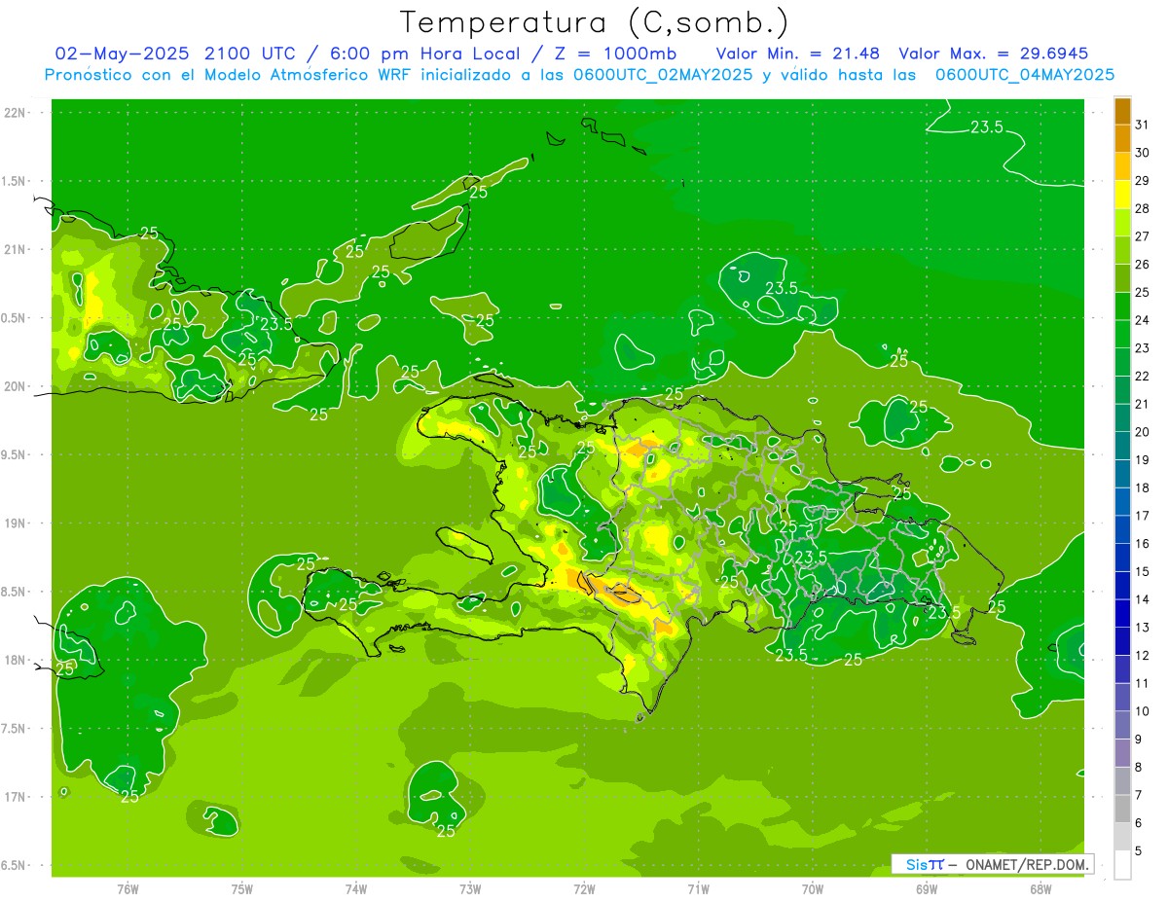Click the '72W' longitude label

584,888
